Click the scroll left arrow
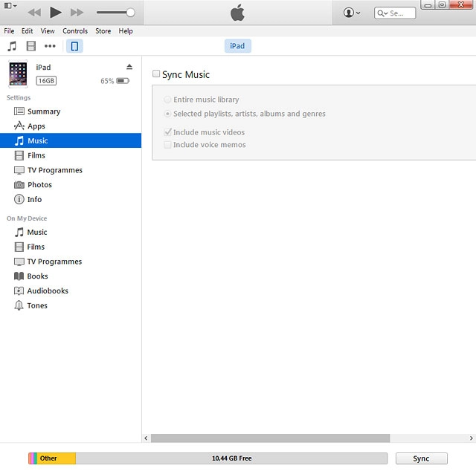 (x=146, y=438)
